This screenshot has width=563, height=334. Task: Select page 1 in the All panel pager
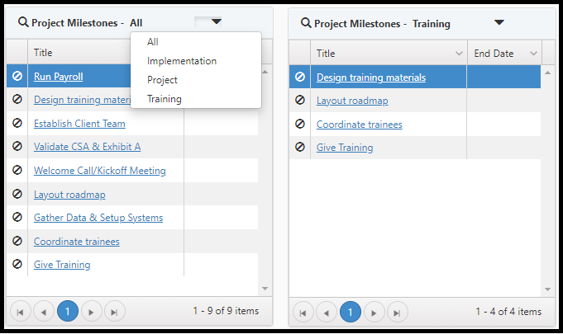point(68,311)
